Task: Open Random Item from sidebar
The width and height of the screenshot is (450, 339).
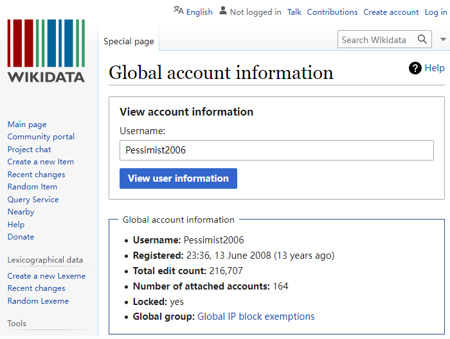Action: (32, 187)
